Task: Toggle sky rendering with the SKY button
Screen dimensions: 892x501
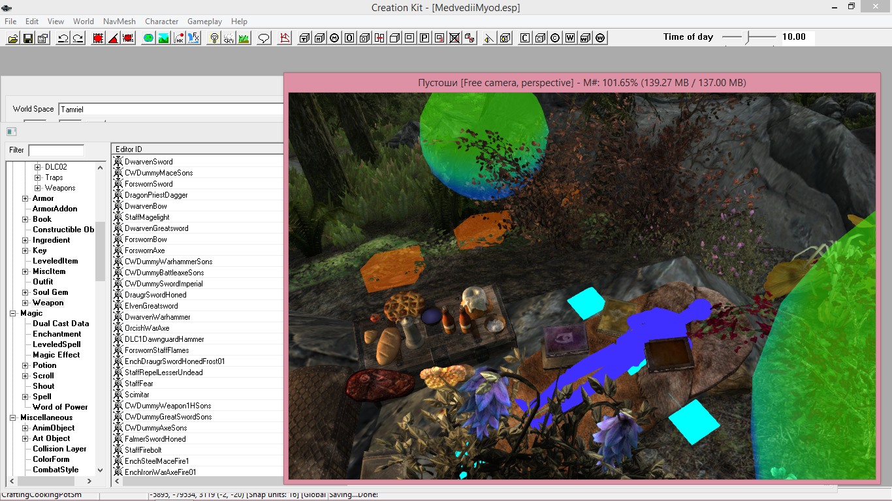Action: tap(229, 38)
